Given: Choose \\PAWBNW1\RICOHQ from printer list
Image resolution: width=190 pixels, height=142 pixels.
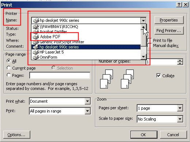Looking at the screenshot, I should 86,27.
